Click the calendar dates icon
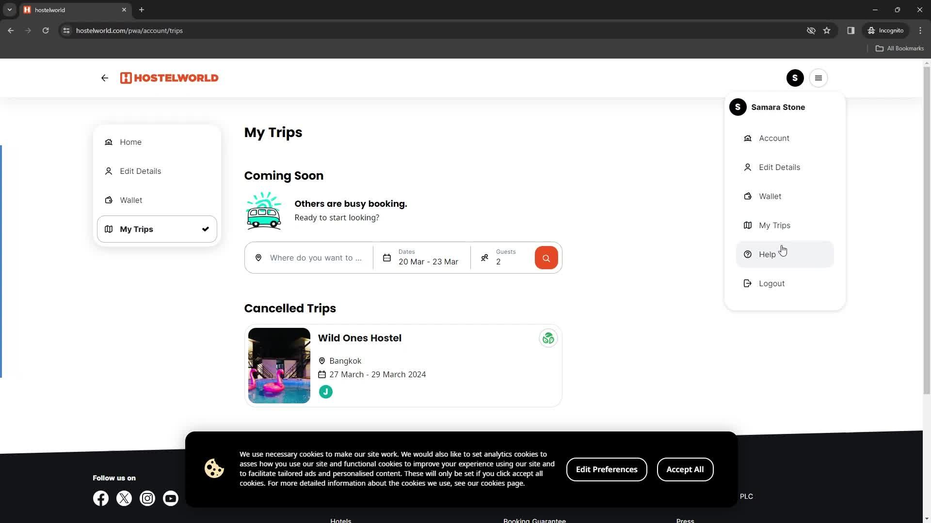Image resolution: width=931 pixels, height=523 pixels. 386,257
